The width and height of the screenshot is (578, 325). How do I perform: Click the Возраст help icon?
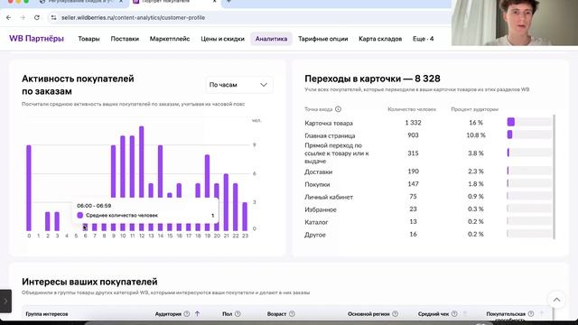[292, 313]
